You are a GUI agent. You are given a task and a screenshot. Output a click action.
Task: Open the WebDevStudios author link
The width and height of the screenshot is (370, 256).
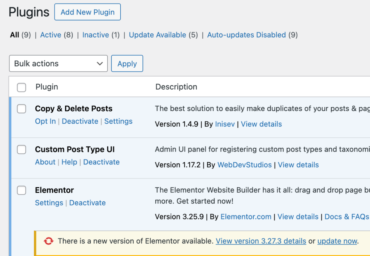[x=245, y=165]
